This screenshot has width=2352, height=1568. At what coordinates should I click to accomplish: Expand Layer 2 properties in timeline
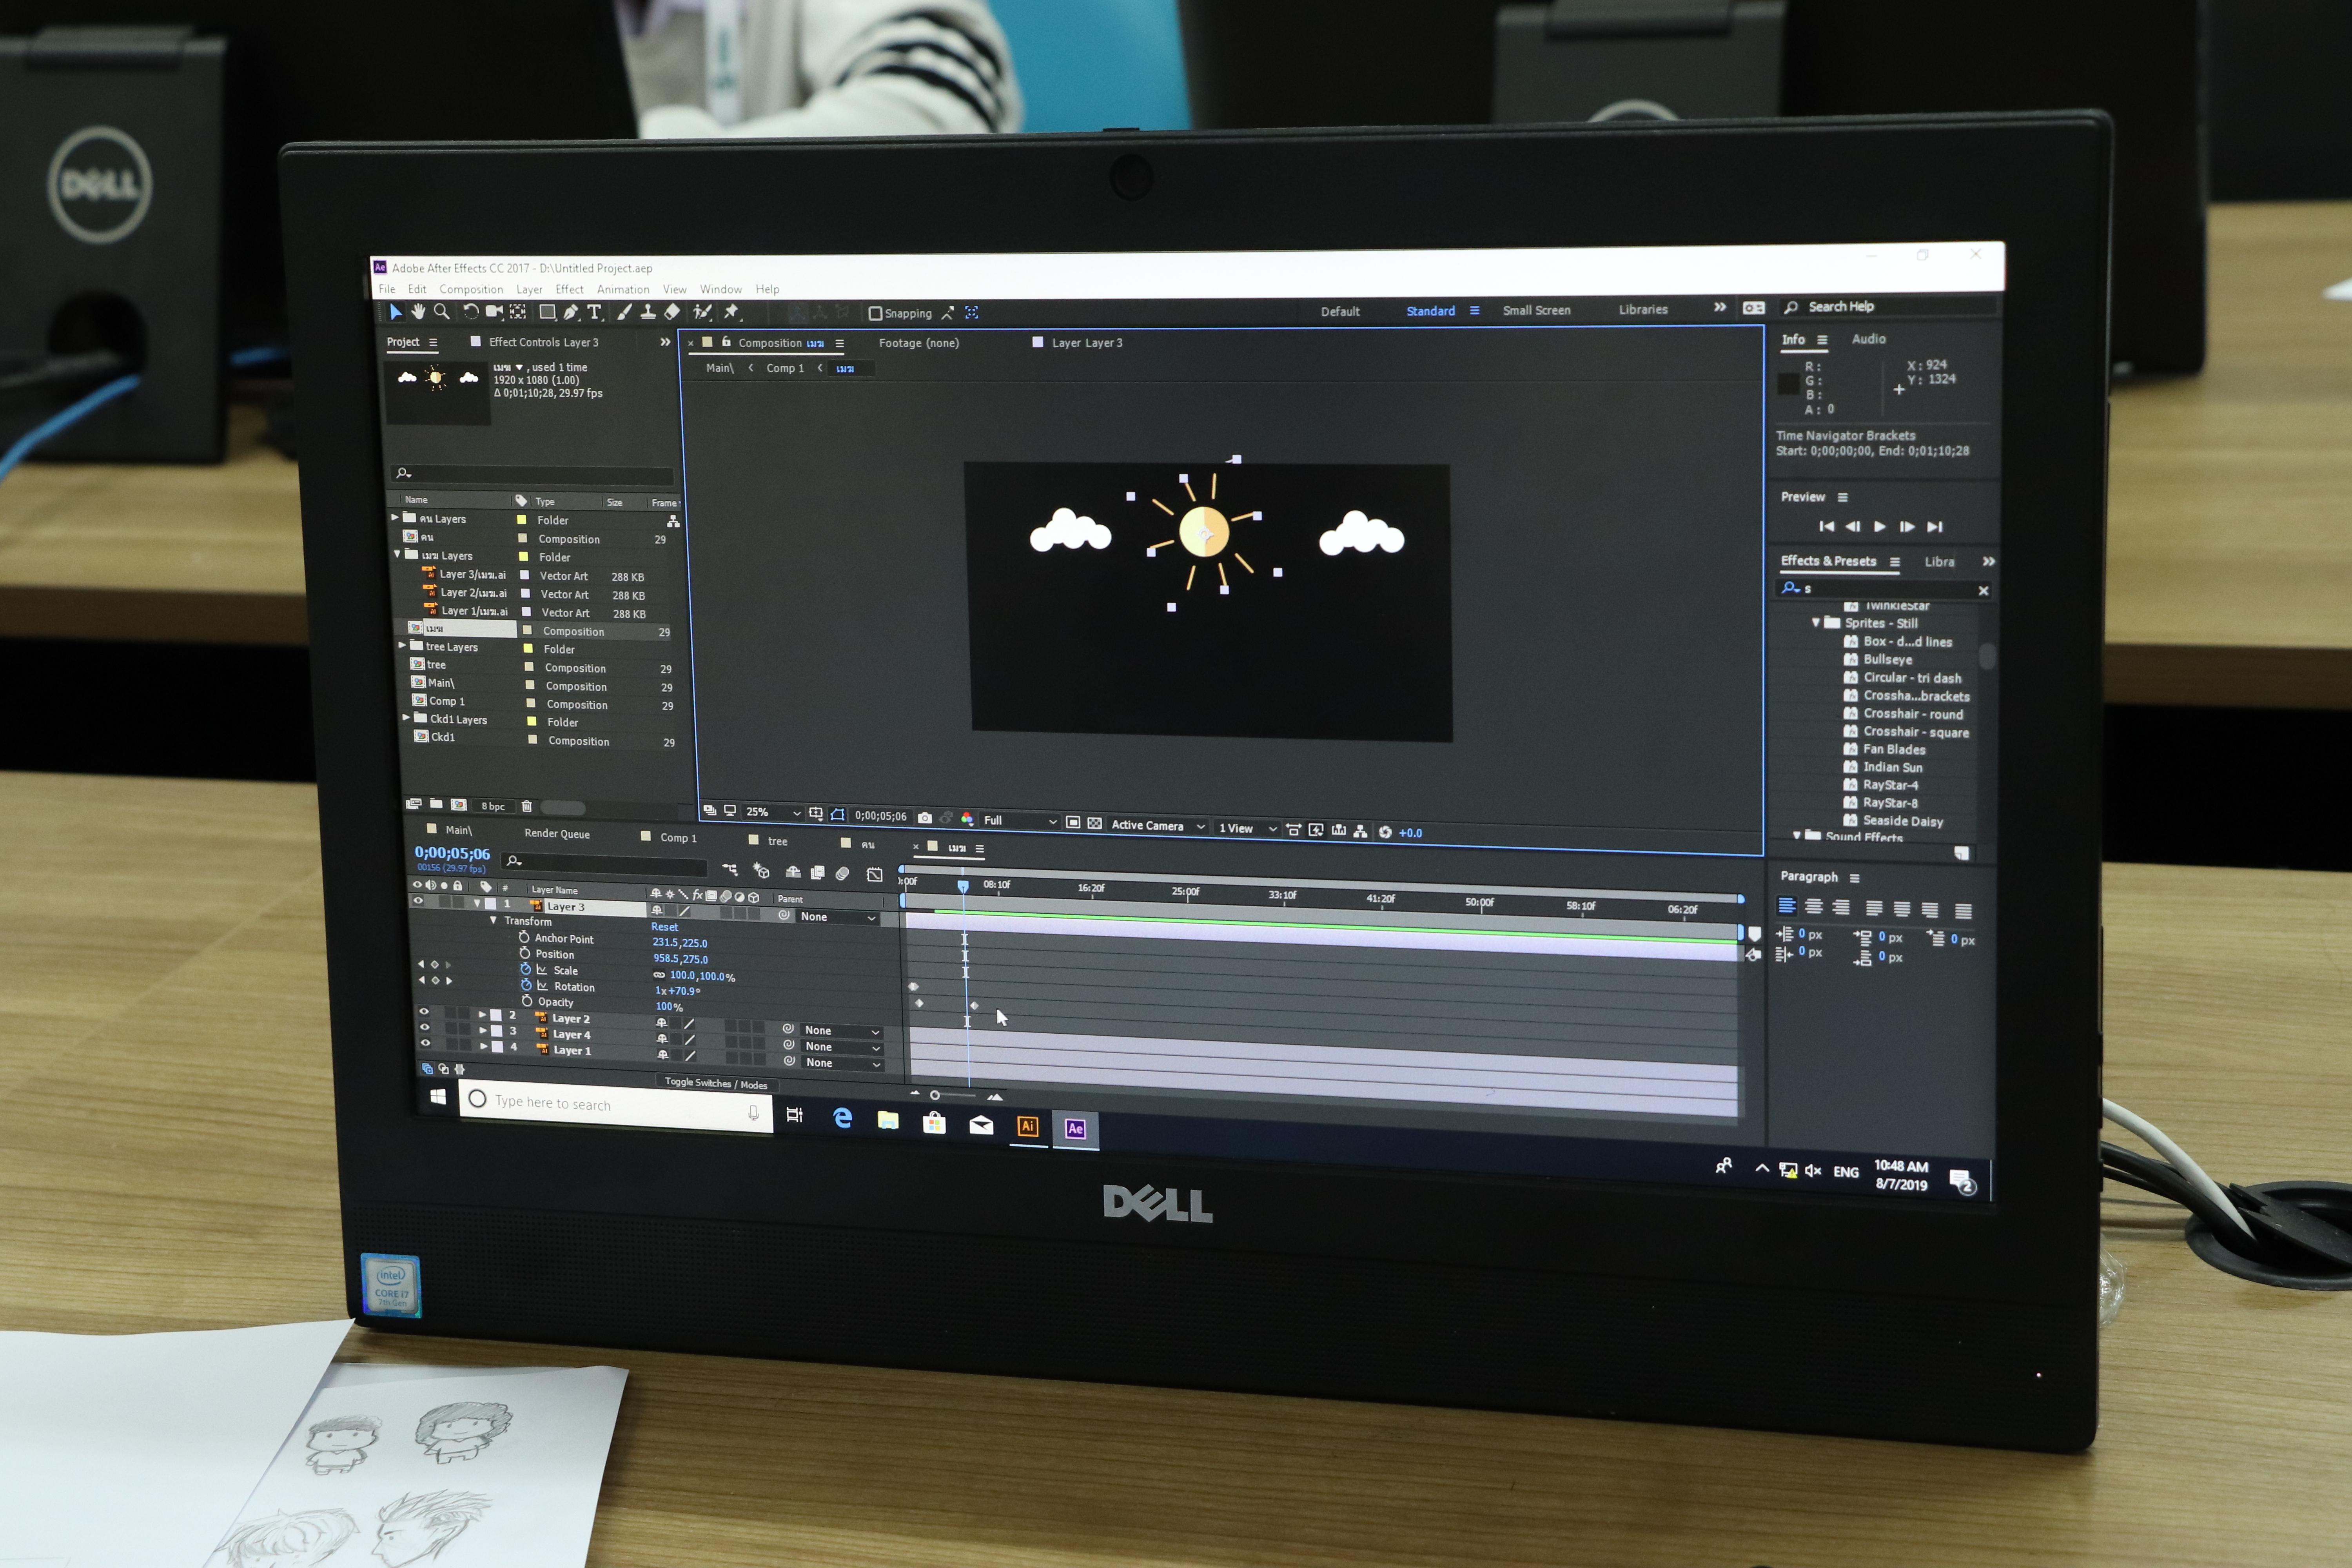point(483,1014)
